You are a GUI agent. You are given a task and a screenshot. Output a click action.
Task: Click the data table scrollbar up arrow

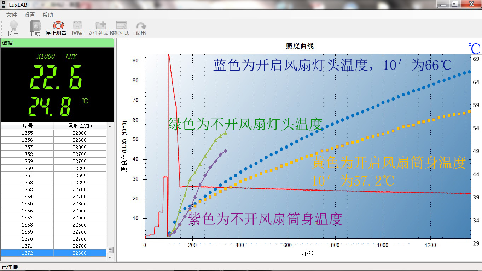click(110, 126)
